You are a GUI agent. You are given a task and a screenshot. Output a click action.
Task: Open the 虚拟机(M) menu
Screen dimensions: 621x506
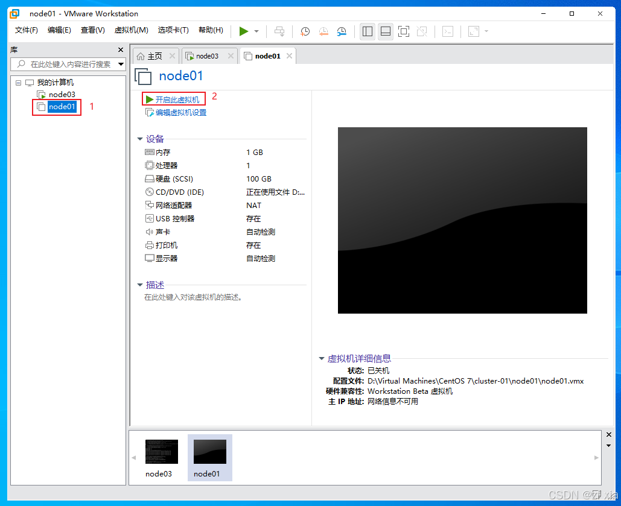(131, 30)
